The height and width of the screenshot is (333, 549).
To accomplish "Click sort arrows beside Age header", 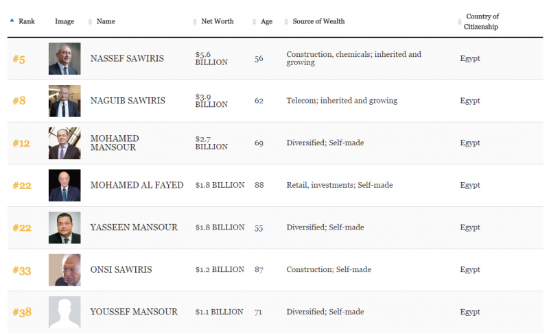I will coord(254,22).
